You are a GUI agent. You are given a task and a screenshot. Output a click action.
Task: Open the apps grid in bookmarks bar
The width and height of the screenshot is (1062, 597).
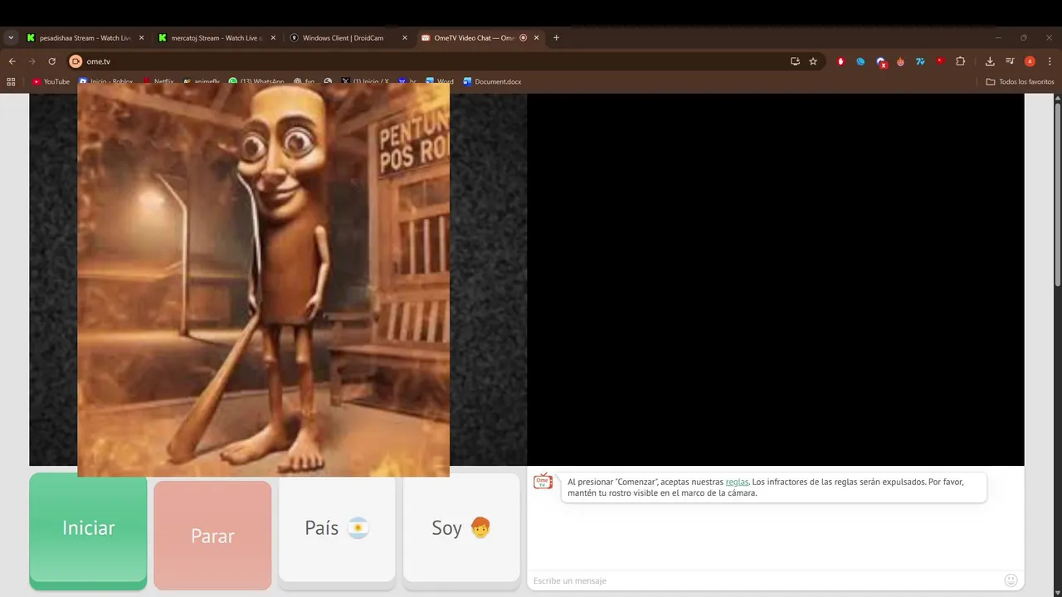pos(11,82)
